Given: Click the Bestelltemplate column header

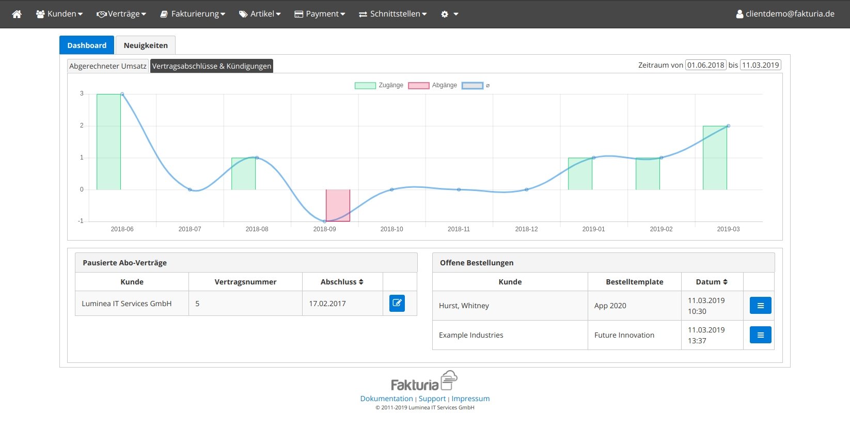Looking at the screenshot, I should coord(635,282).
